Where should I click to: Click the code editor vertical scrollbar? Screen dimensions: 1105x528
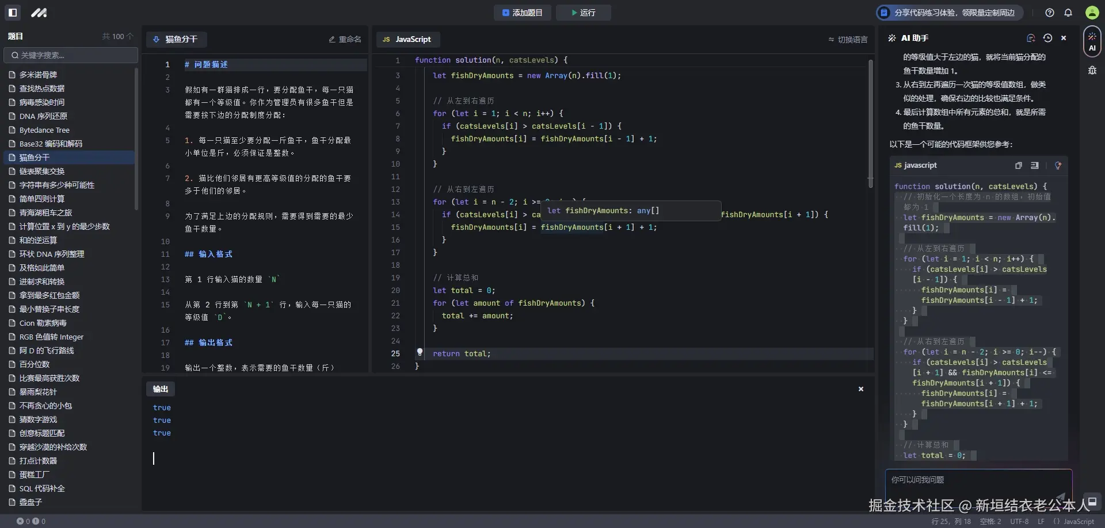[871, 124]
